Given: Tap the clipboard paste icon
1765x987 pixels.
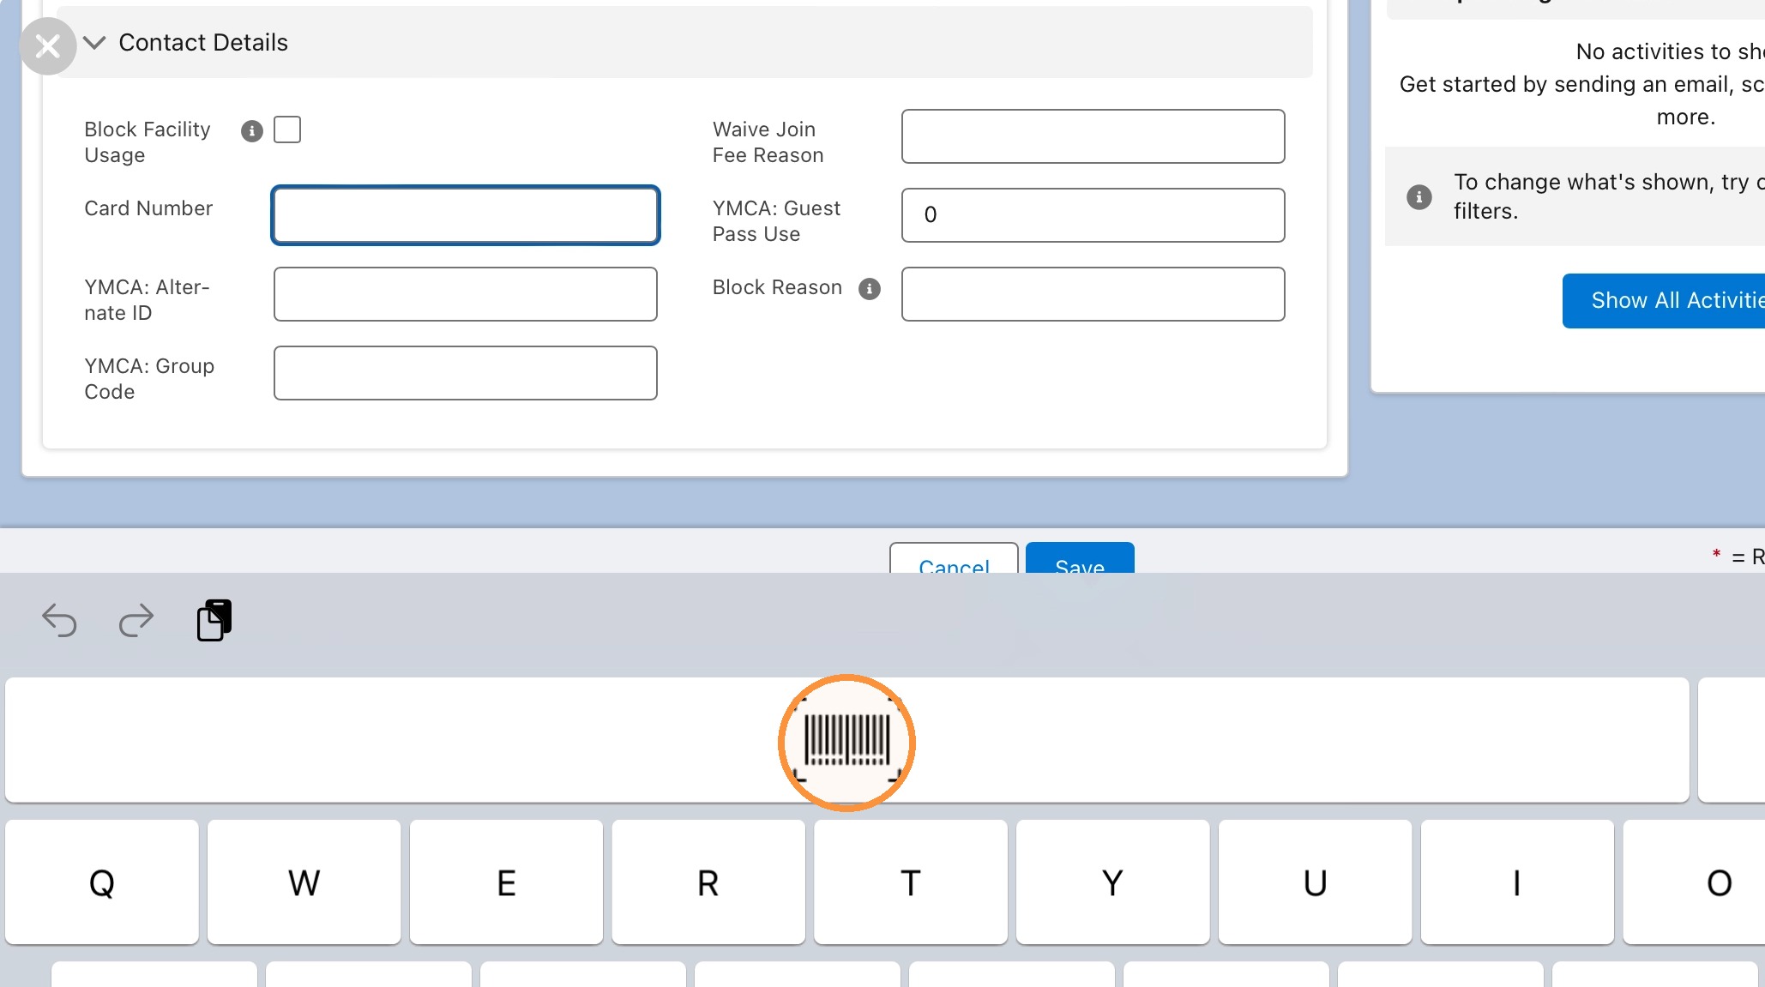Looking at the screenshot, I should (x=214, y=620).
